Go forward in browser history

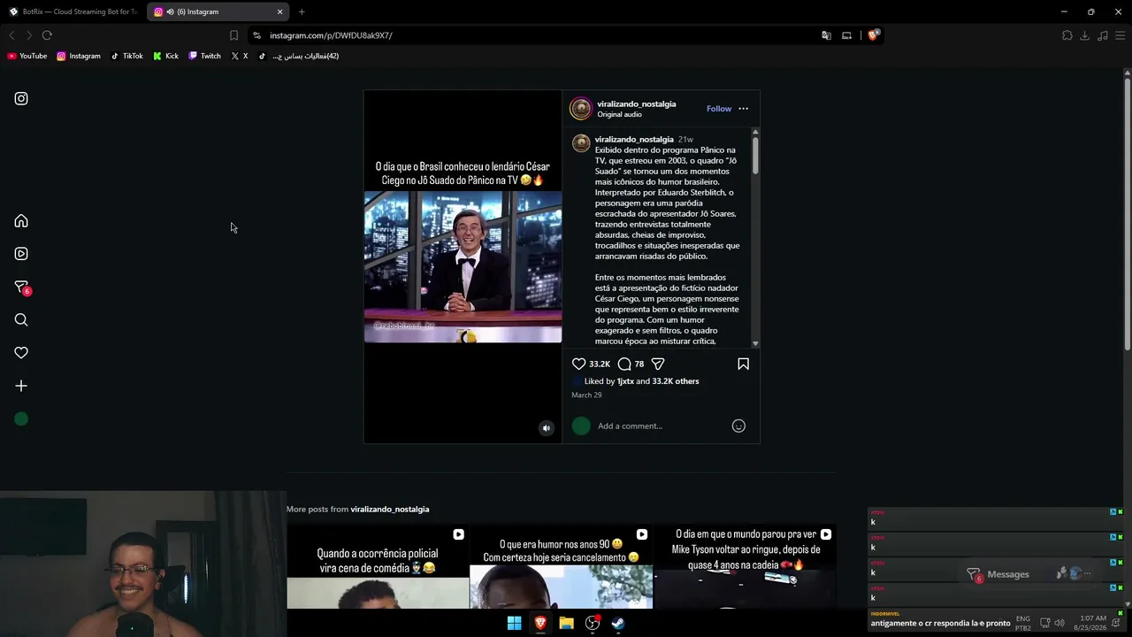click(x=29, y=35)
